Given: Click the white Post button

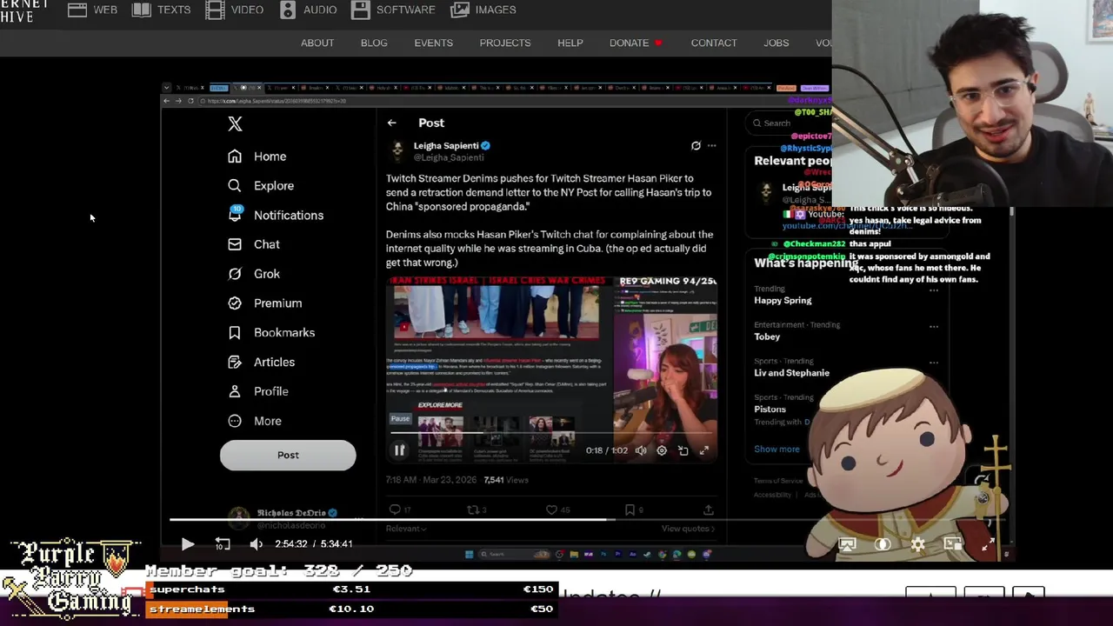Looking at the screenshot, I should (x=288, y=455).
